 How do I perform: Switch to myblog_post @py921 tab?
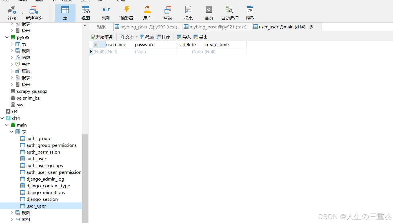[217, 27]
